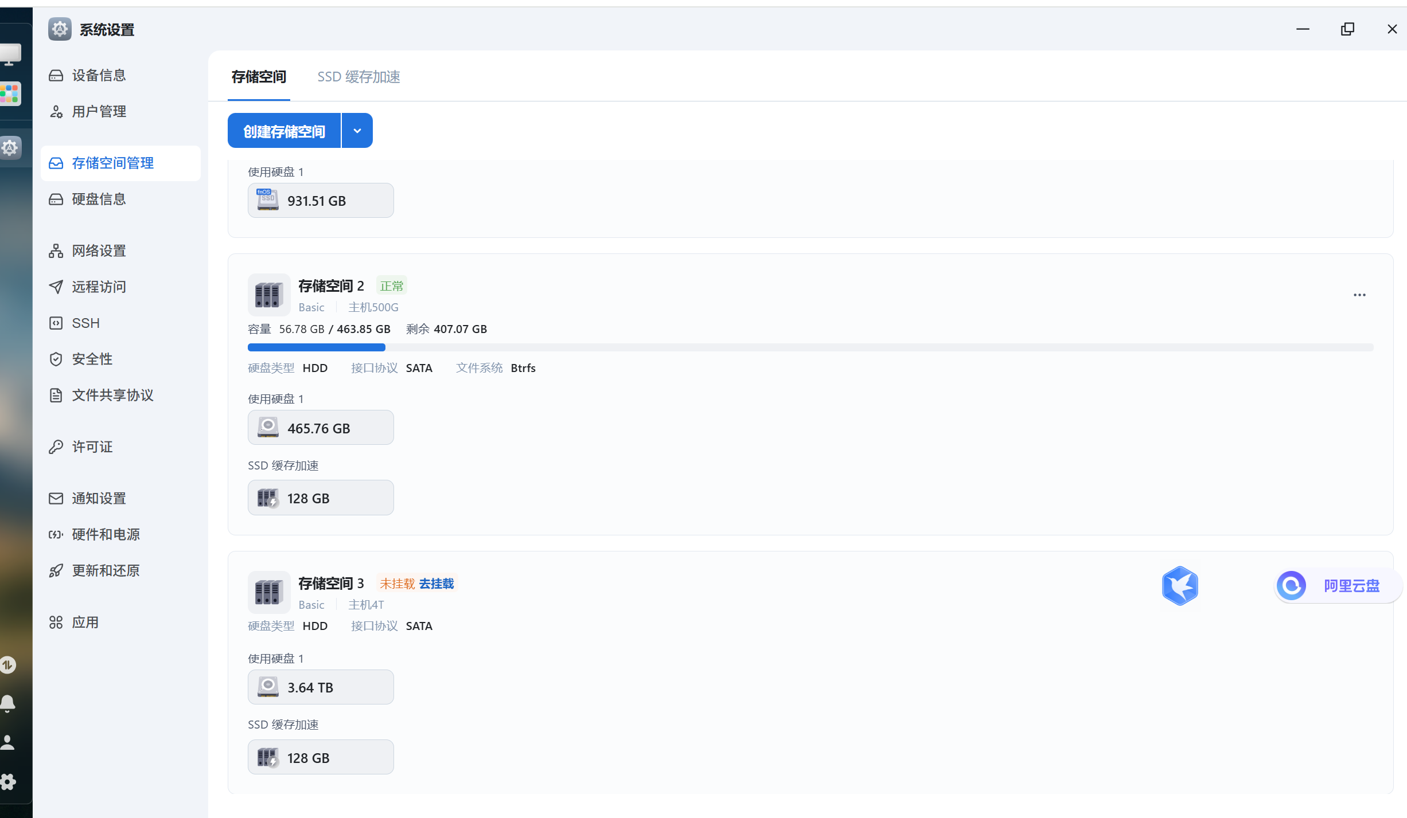Click the 阿里云盘 circular logo icon
Image resolution: width=1407 pixels, height=818 pixels.
pyautogui.click(x=1291, y=586)
